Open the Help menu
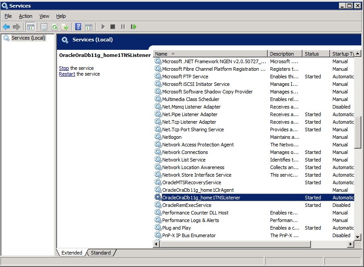This screenshot has height=267, width=364. tap(61, 16)
